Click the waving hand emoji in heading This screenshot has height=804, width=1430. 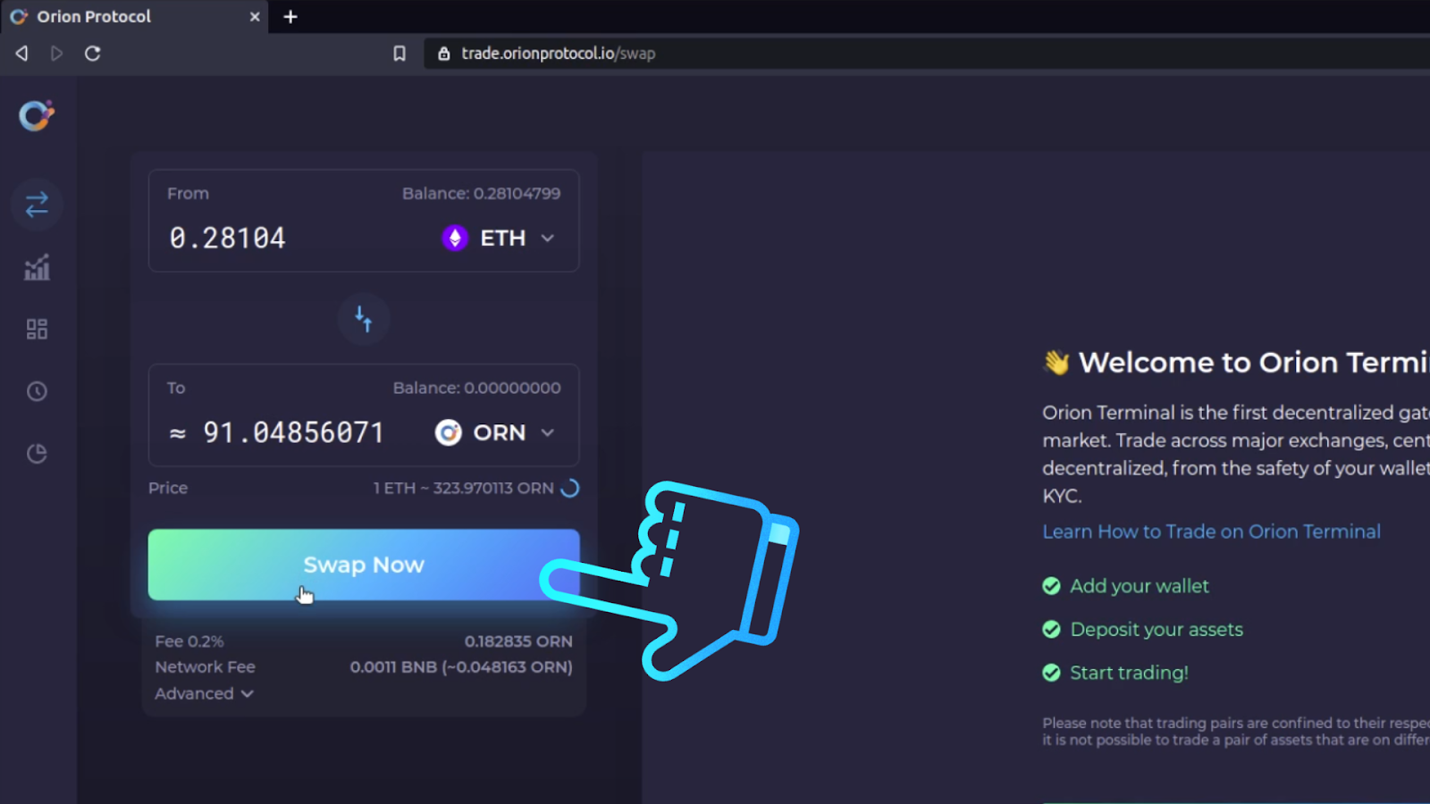1056,363
